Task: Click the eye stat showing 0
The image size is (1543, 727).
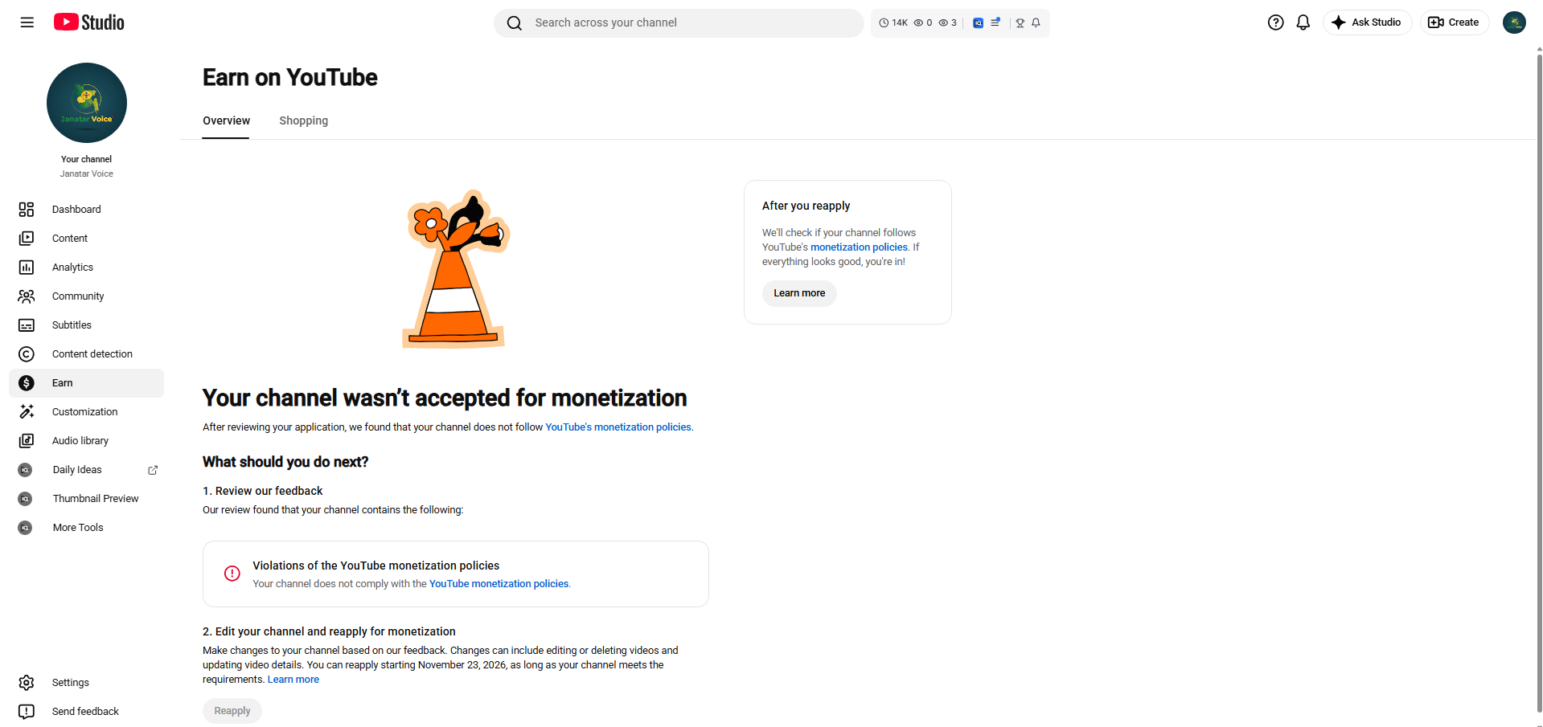Action: [x=923, y=22]
